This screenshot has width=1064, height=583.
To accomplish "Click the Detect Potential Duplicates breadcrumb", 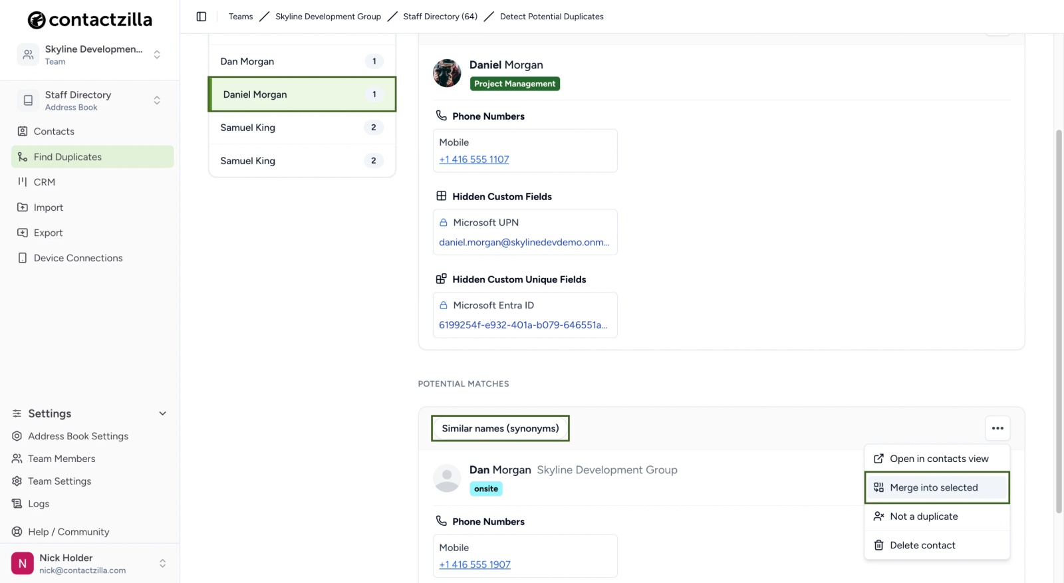I will (x=552, y=17).
